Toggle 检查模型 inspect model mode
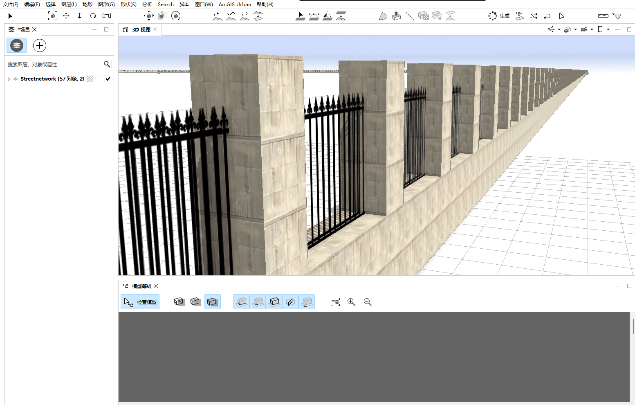 coord(140,302)
